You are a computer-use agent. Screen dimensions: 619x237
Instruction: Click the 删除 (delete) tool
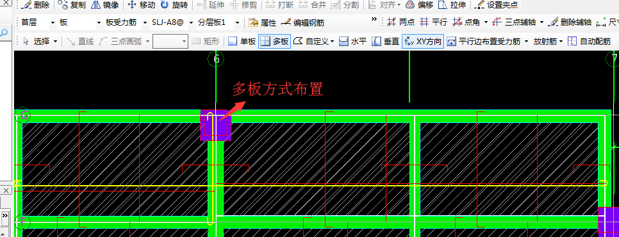pos(36,5)
